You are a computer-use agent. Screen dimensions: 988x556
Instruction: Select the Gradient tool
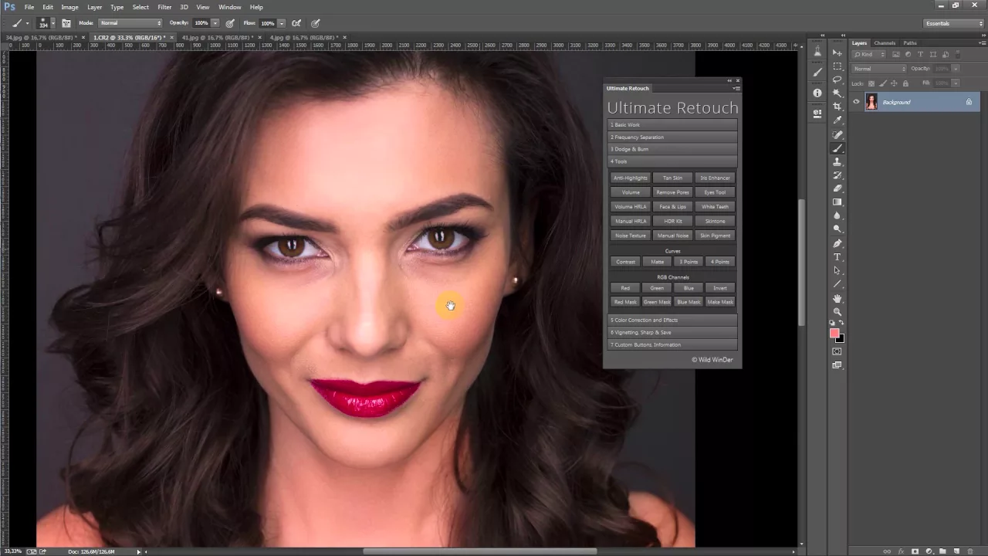click(x=837, y=202)
